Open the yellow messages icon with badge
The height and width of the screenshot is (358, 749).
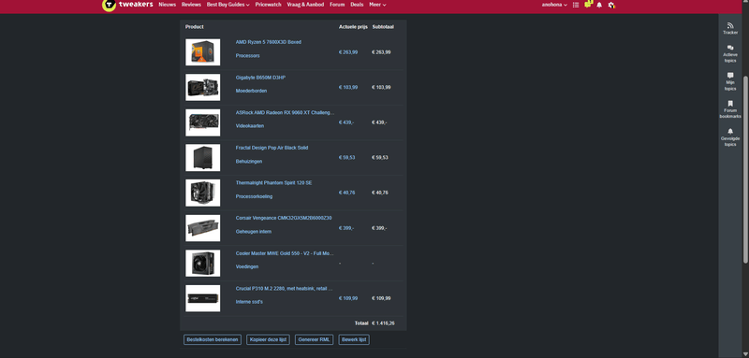point(588,5)
